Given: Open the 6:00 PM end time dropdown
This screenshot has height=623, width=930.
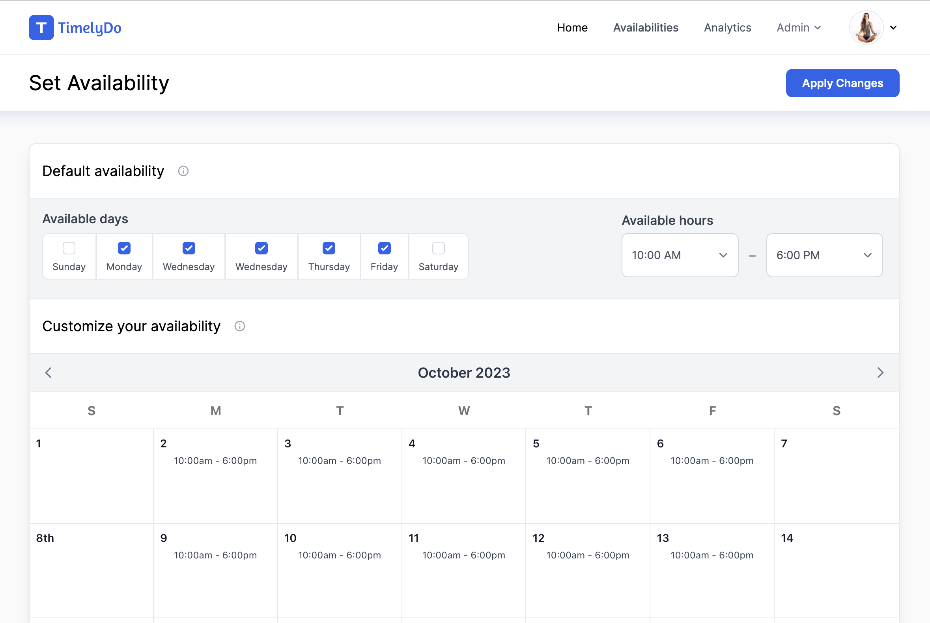Looking at the screenshot, I should [825, 255].
